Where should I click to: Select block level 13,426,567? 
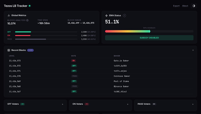15,92
